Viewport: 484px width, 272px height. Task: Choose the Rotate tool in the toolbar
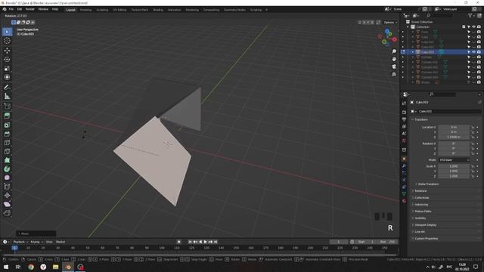click(x=7, y=60)
